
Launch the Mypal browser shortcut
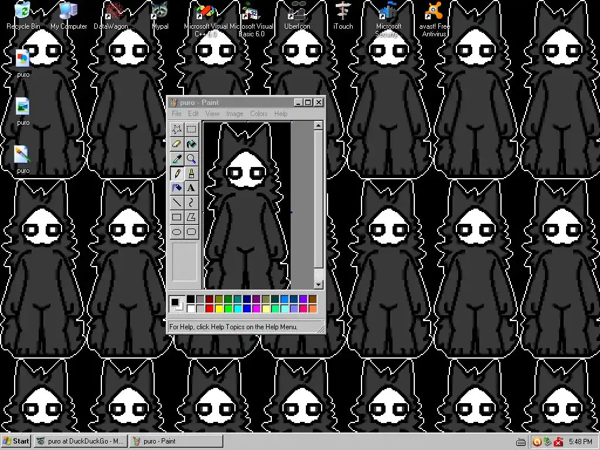pyautogui.click(x=159, y=16)
